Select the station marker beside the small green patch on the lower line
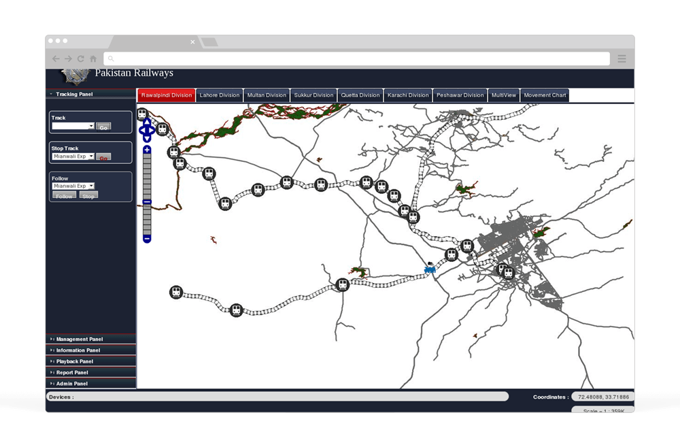Screen dimensions: 680x447 point(343,284)
